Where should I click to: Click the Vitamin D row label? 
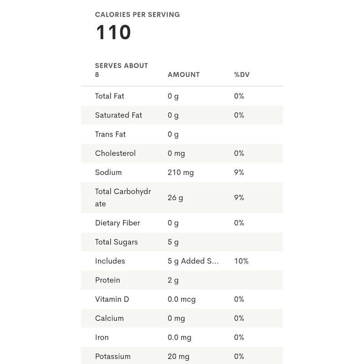point(112,299)
